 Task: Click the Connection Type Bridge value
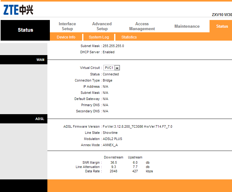coord(108,81)
